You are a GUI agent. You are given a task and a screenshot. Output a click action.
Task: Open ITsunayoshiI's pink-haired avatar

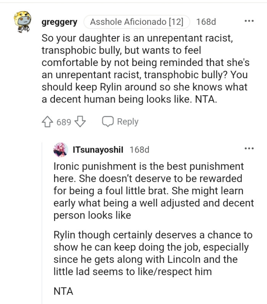pyautogui.click(x=61, y=150)
